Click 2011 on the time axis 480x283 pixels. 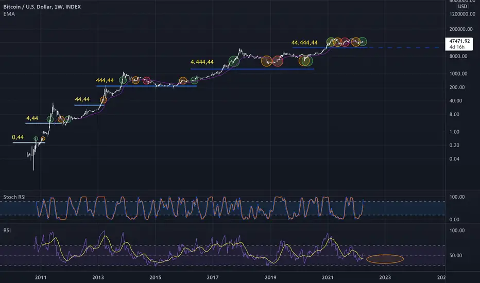(41, 277)
